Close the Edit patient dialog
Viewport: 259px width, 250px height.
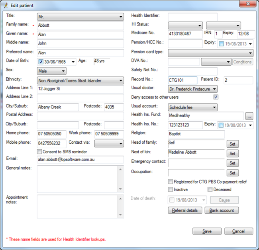click(x=247, y=4)
